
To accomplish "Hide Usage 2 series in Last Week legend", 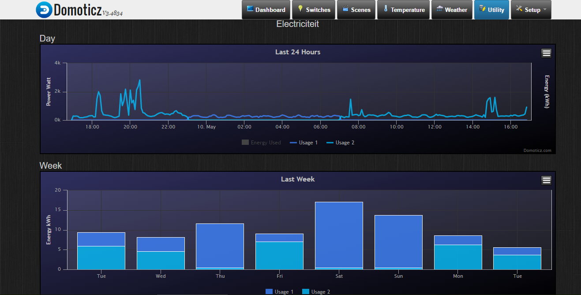I will pos(316,292).
